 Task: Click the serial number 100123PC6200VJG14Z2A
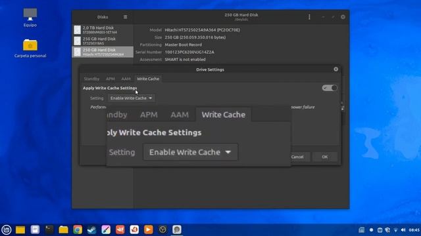(189, 52)
